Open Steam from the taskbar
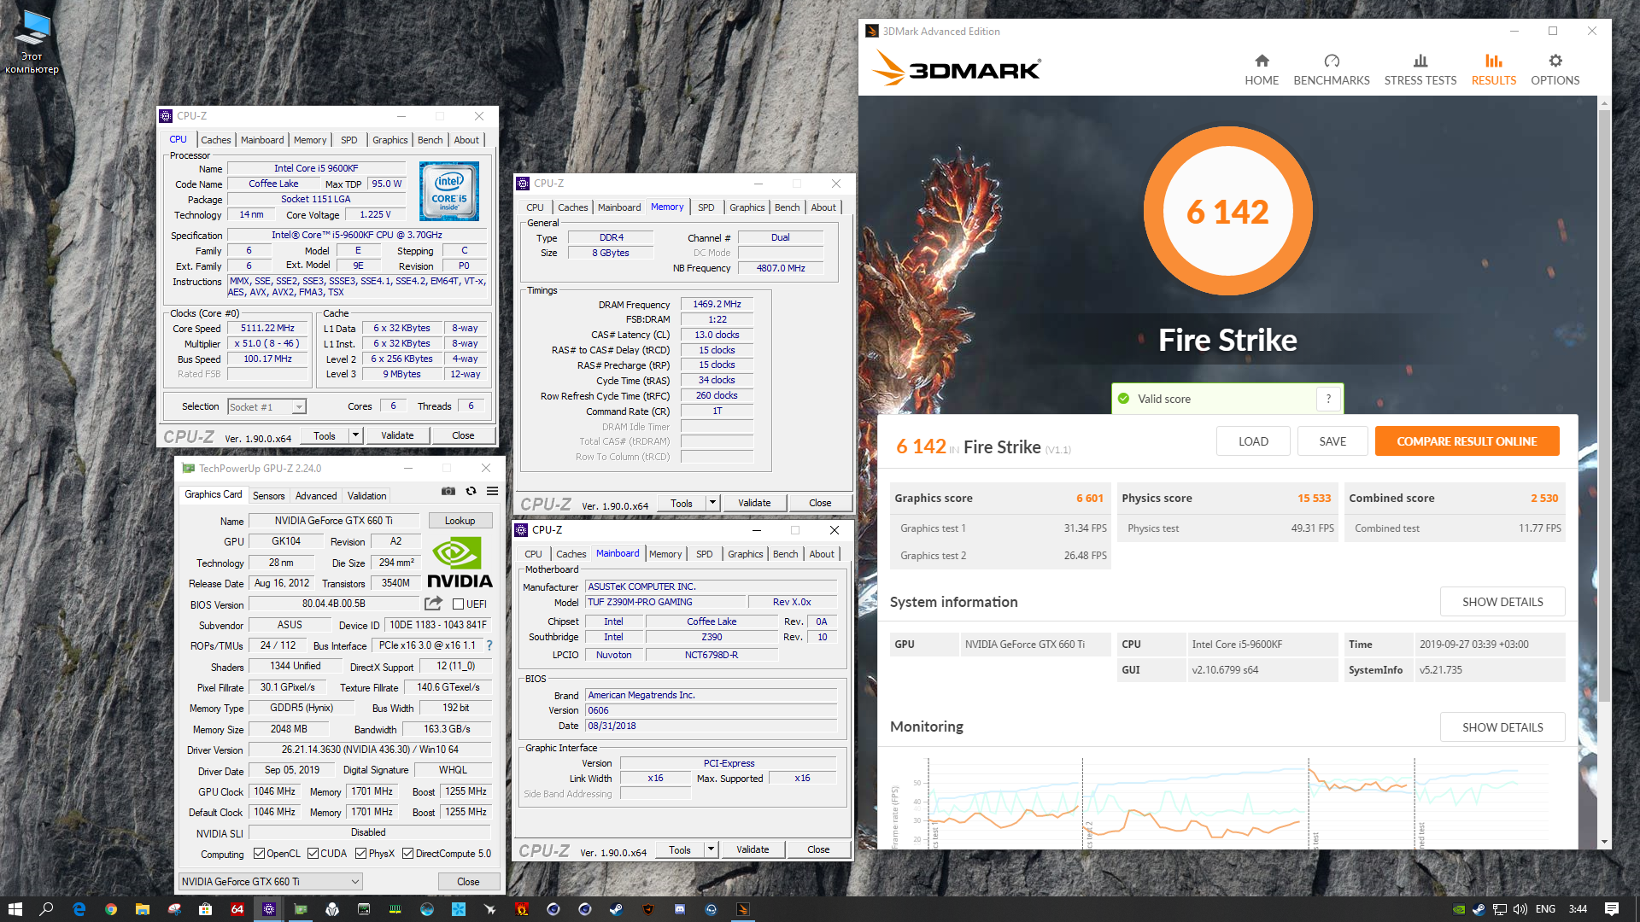 616,909
